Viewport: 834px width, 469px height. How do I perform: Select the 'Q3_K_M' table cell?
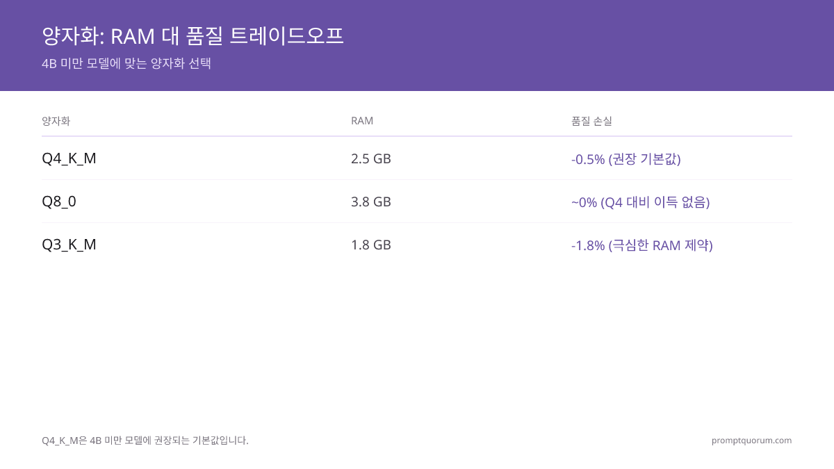tap(69, 245)
